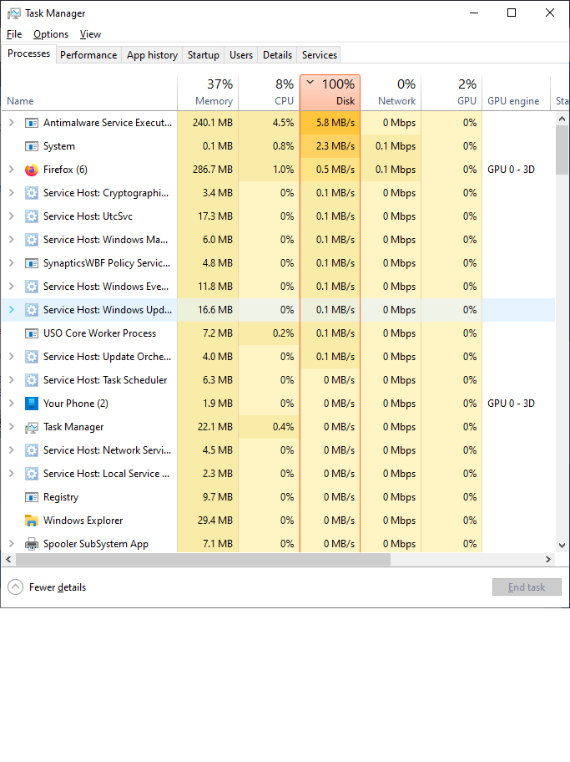The width and height of the screenshot is (570, 762).
Task: Click the Service Host: UtcSvc gear icon
Action: click(x=32, y=216)
